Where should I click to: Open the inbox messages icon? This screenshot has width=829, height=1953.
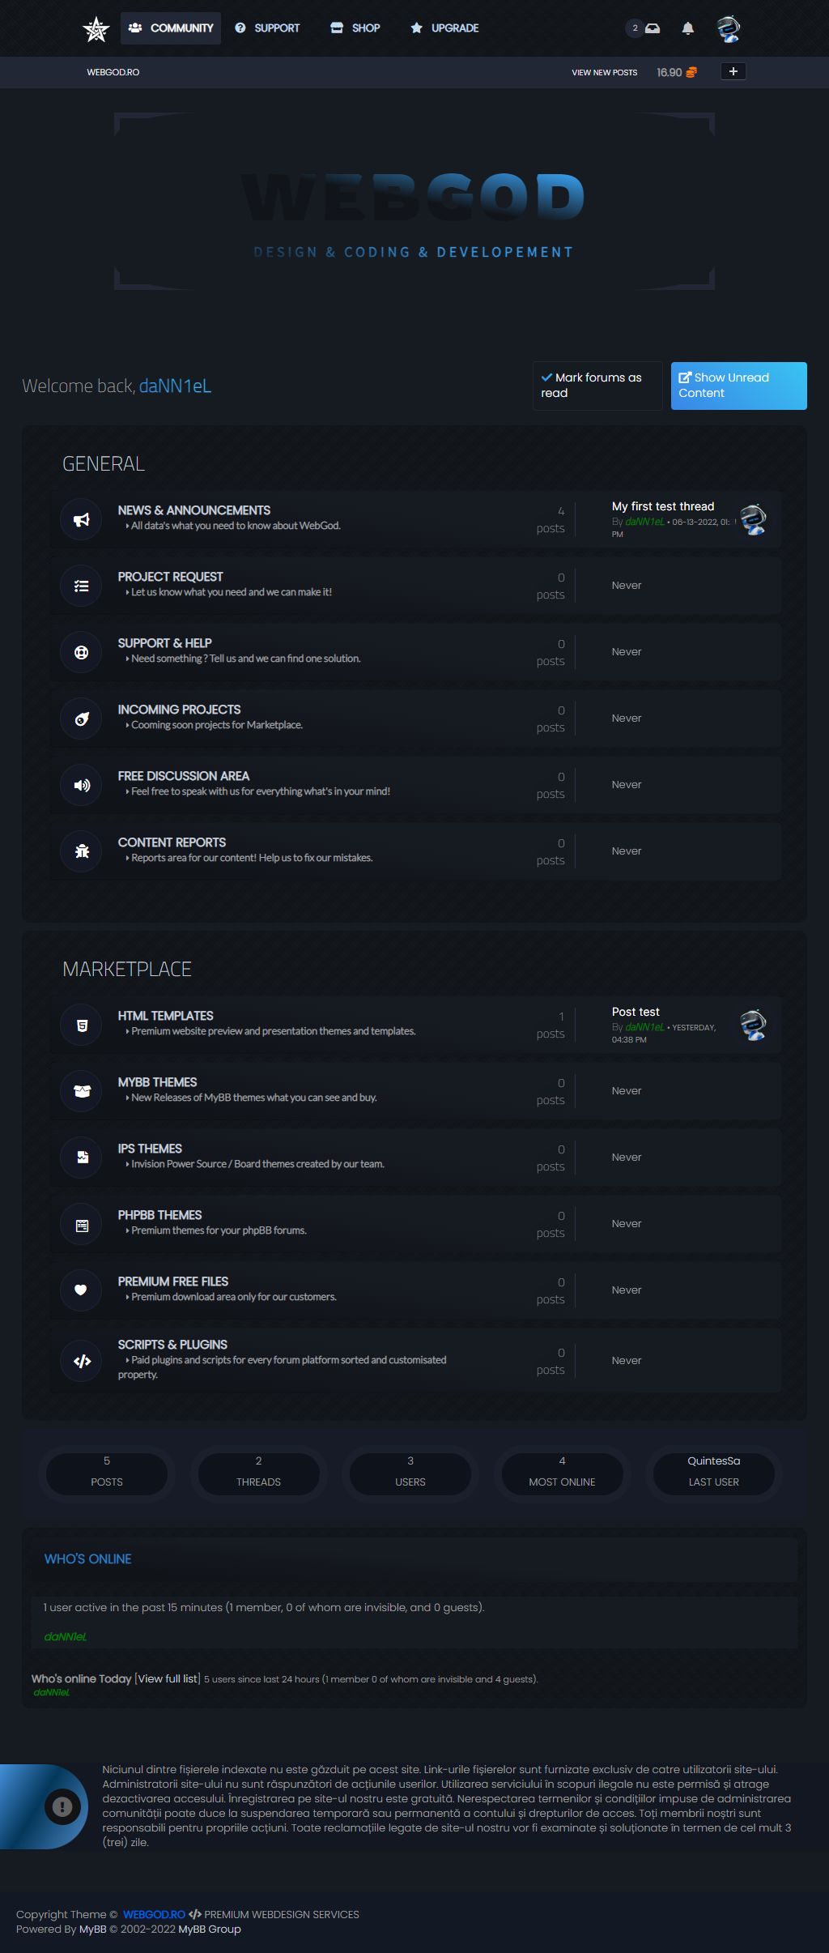[653, 28]
